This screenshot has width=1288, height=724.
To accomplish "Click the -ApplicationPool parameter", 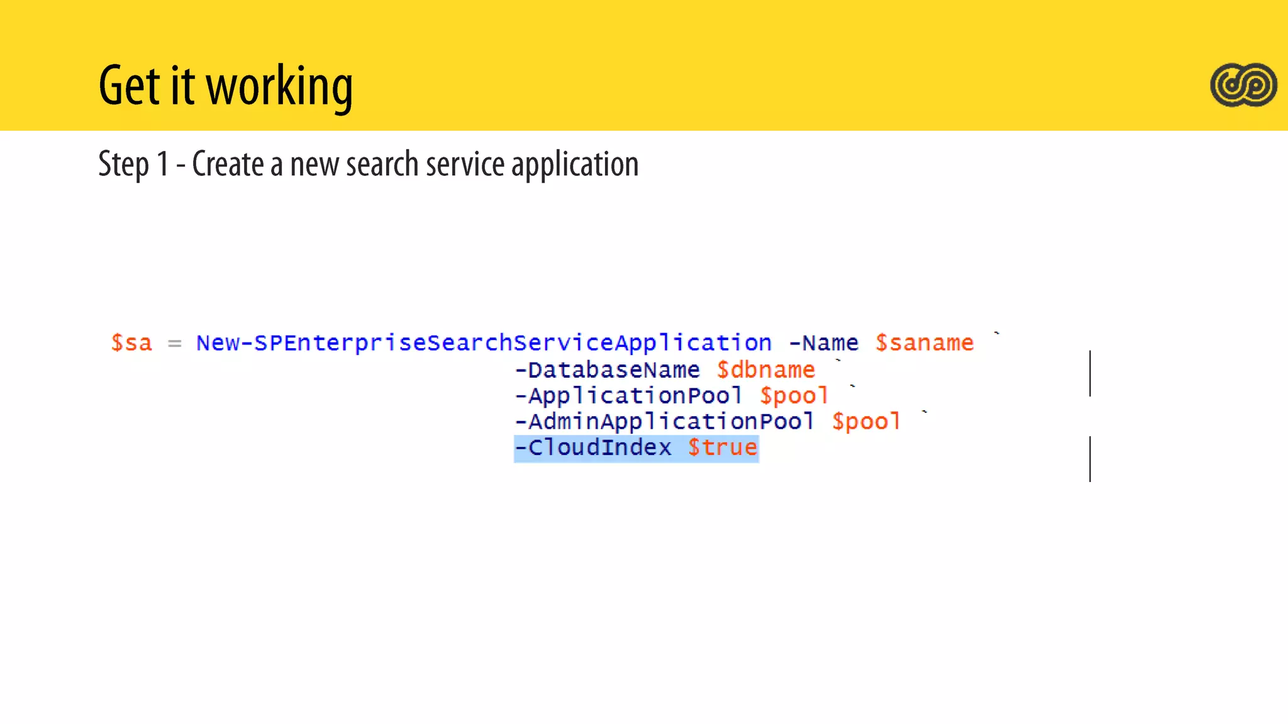I will coord(628,396).
